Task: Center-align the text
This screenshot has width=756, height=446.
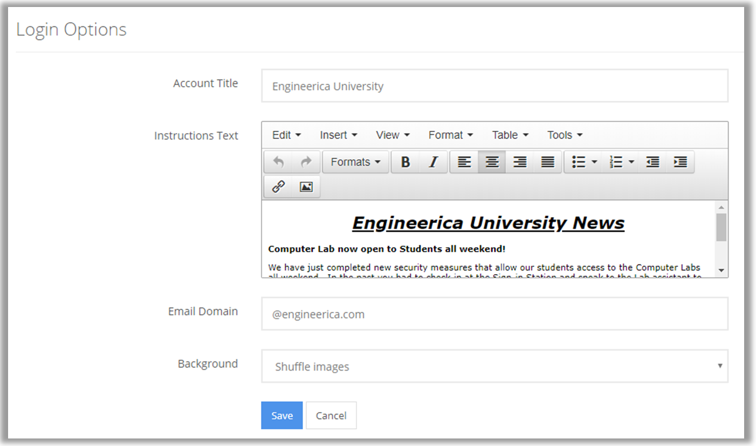Action: coord(492,162)
